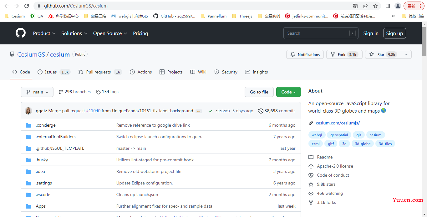Open the Product menu dropdown

[44, 33]
